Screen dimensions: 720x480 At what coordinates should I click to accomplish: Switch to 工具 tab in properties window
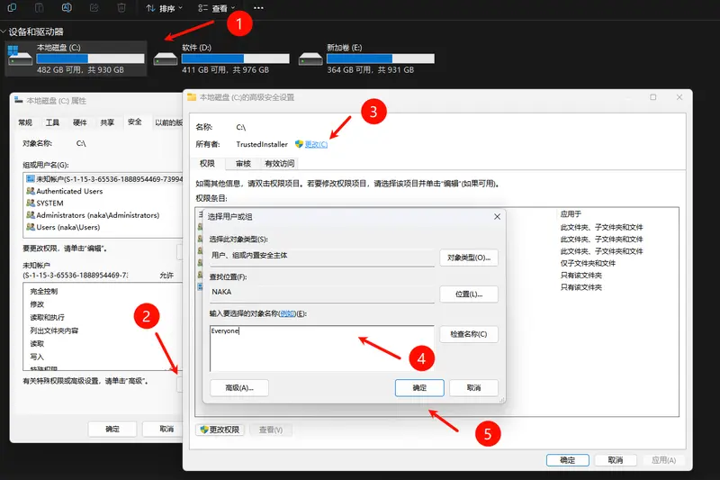pyautogui.click(x=52, y=122)
